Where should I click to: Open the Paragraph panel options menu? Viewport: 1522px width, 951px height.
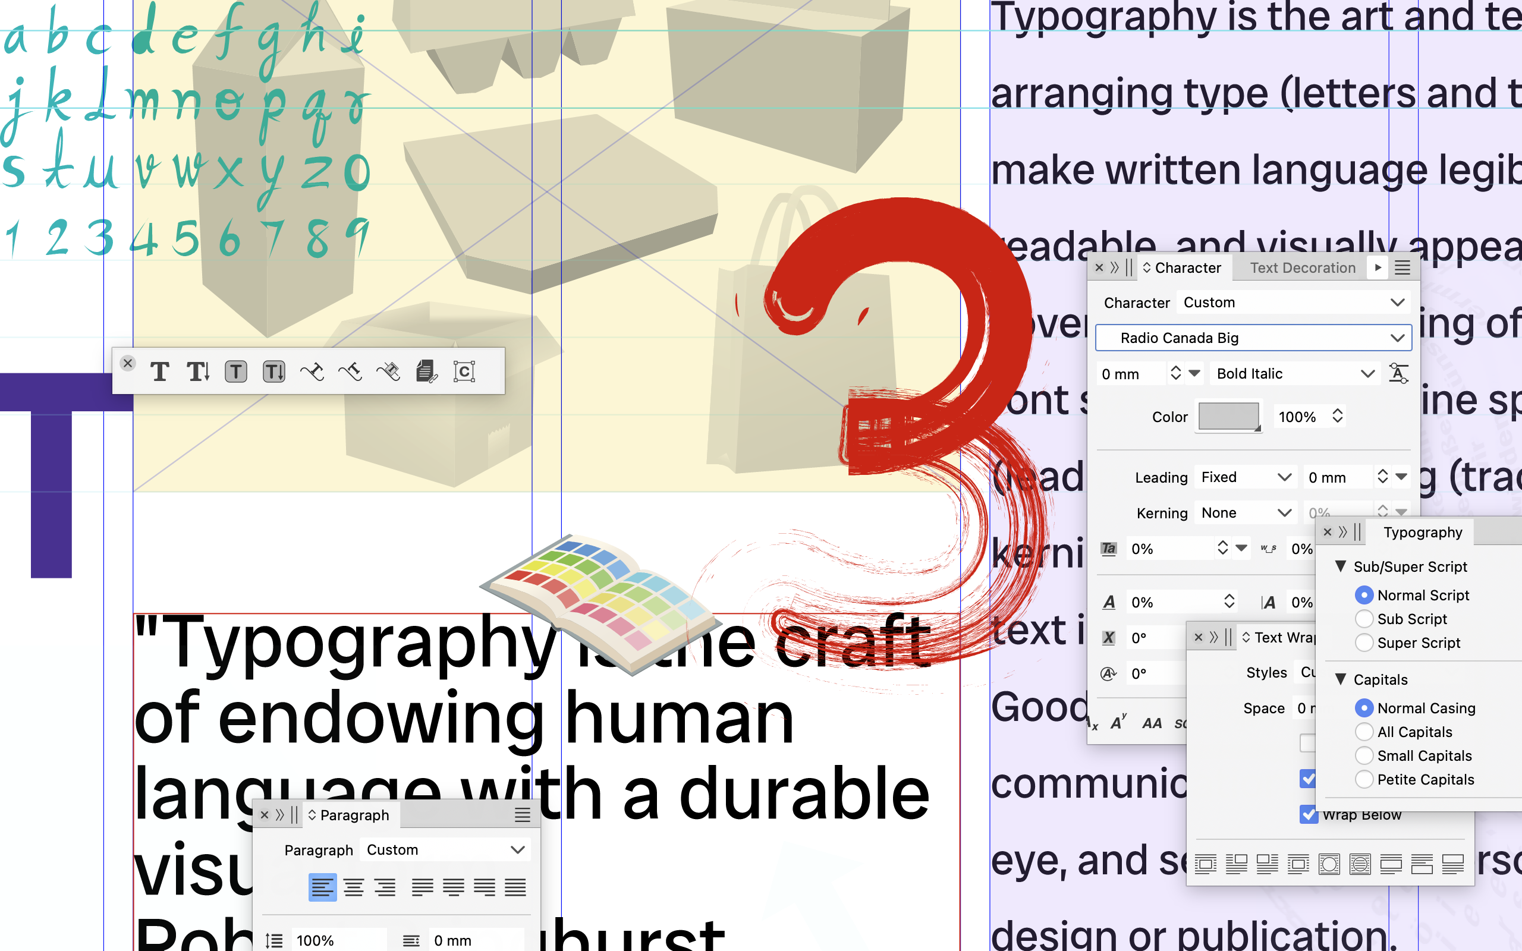coord(522,815)
